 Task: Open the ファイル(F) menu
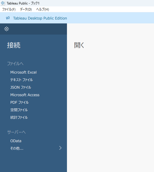click(9, 9)
